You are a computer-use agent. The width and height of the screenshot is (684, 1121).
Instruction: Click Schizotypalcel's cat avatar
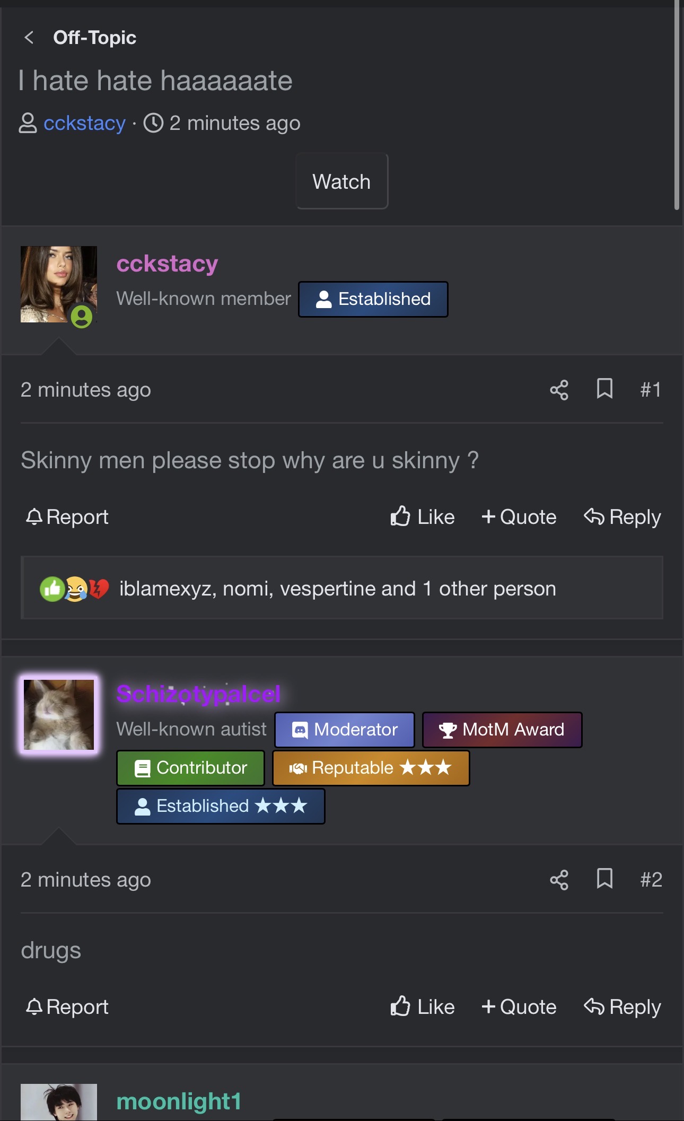click(59, 715)
